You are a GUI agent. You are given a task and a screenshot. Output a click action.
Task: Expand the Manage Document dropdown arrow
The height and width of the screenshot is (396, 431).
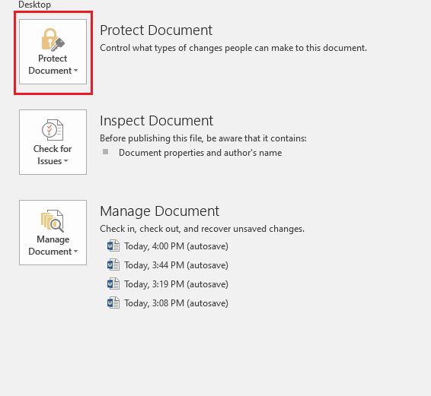[x=75, y=252]
